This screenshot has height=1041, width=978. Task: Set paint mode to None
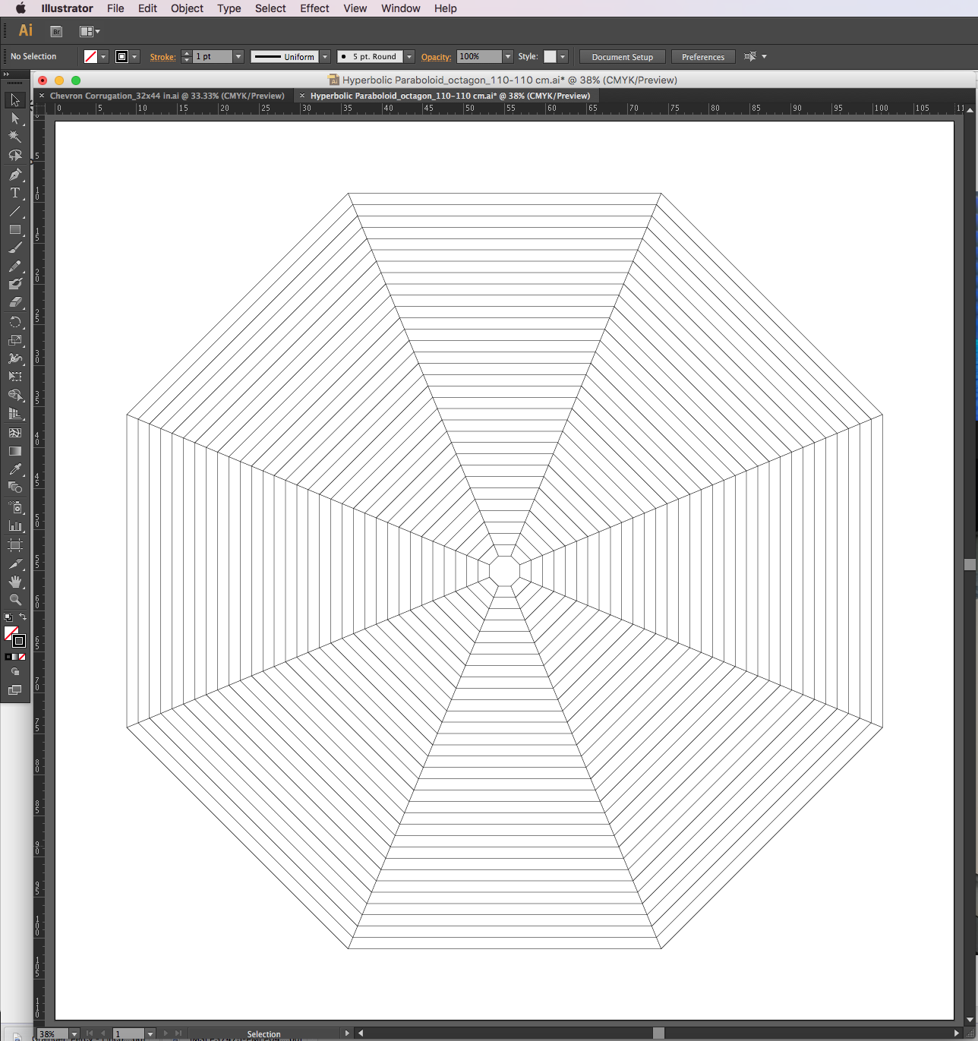22,657
